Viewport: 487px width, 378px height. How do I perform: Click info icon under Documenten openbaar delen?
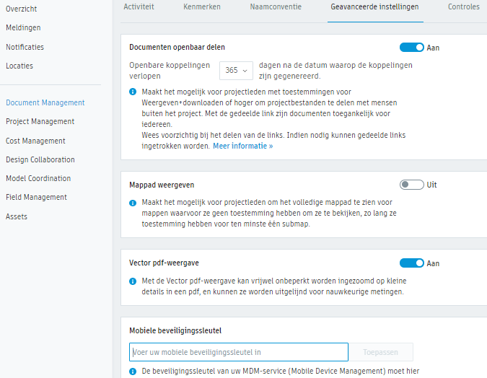[133, 92]
